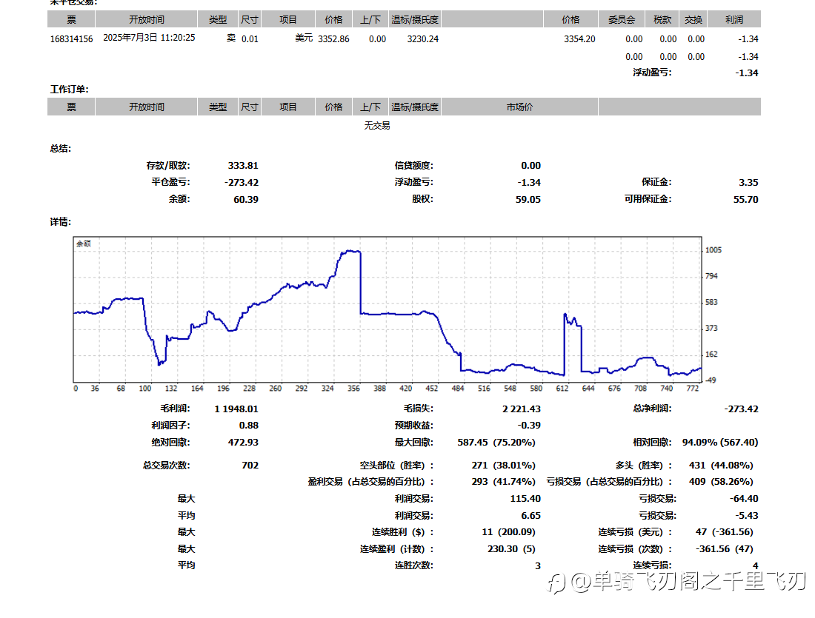
Task: Click the 总结 section label
Action: click(x=60, y=149)
